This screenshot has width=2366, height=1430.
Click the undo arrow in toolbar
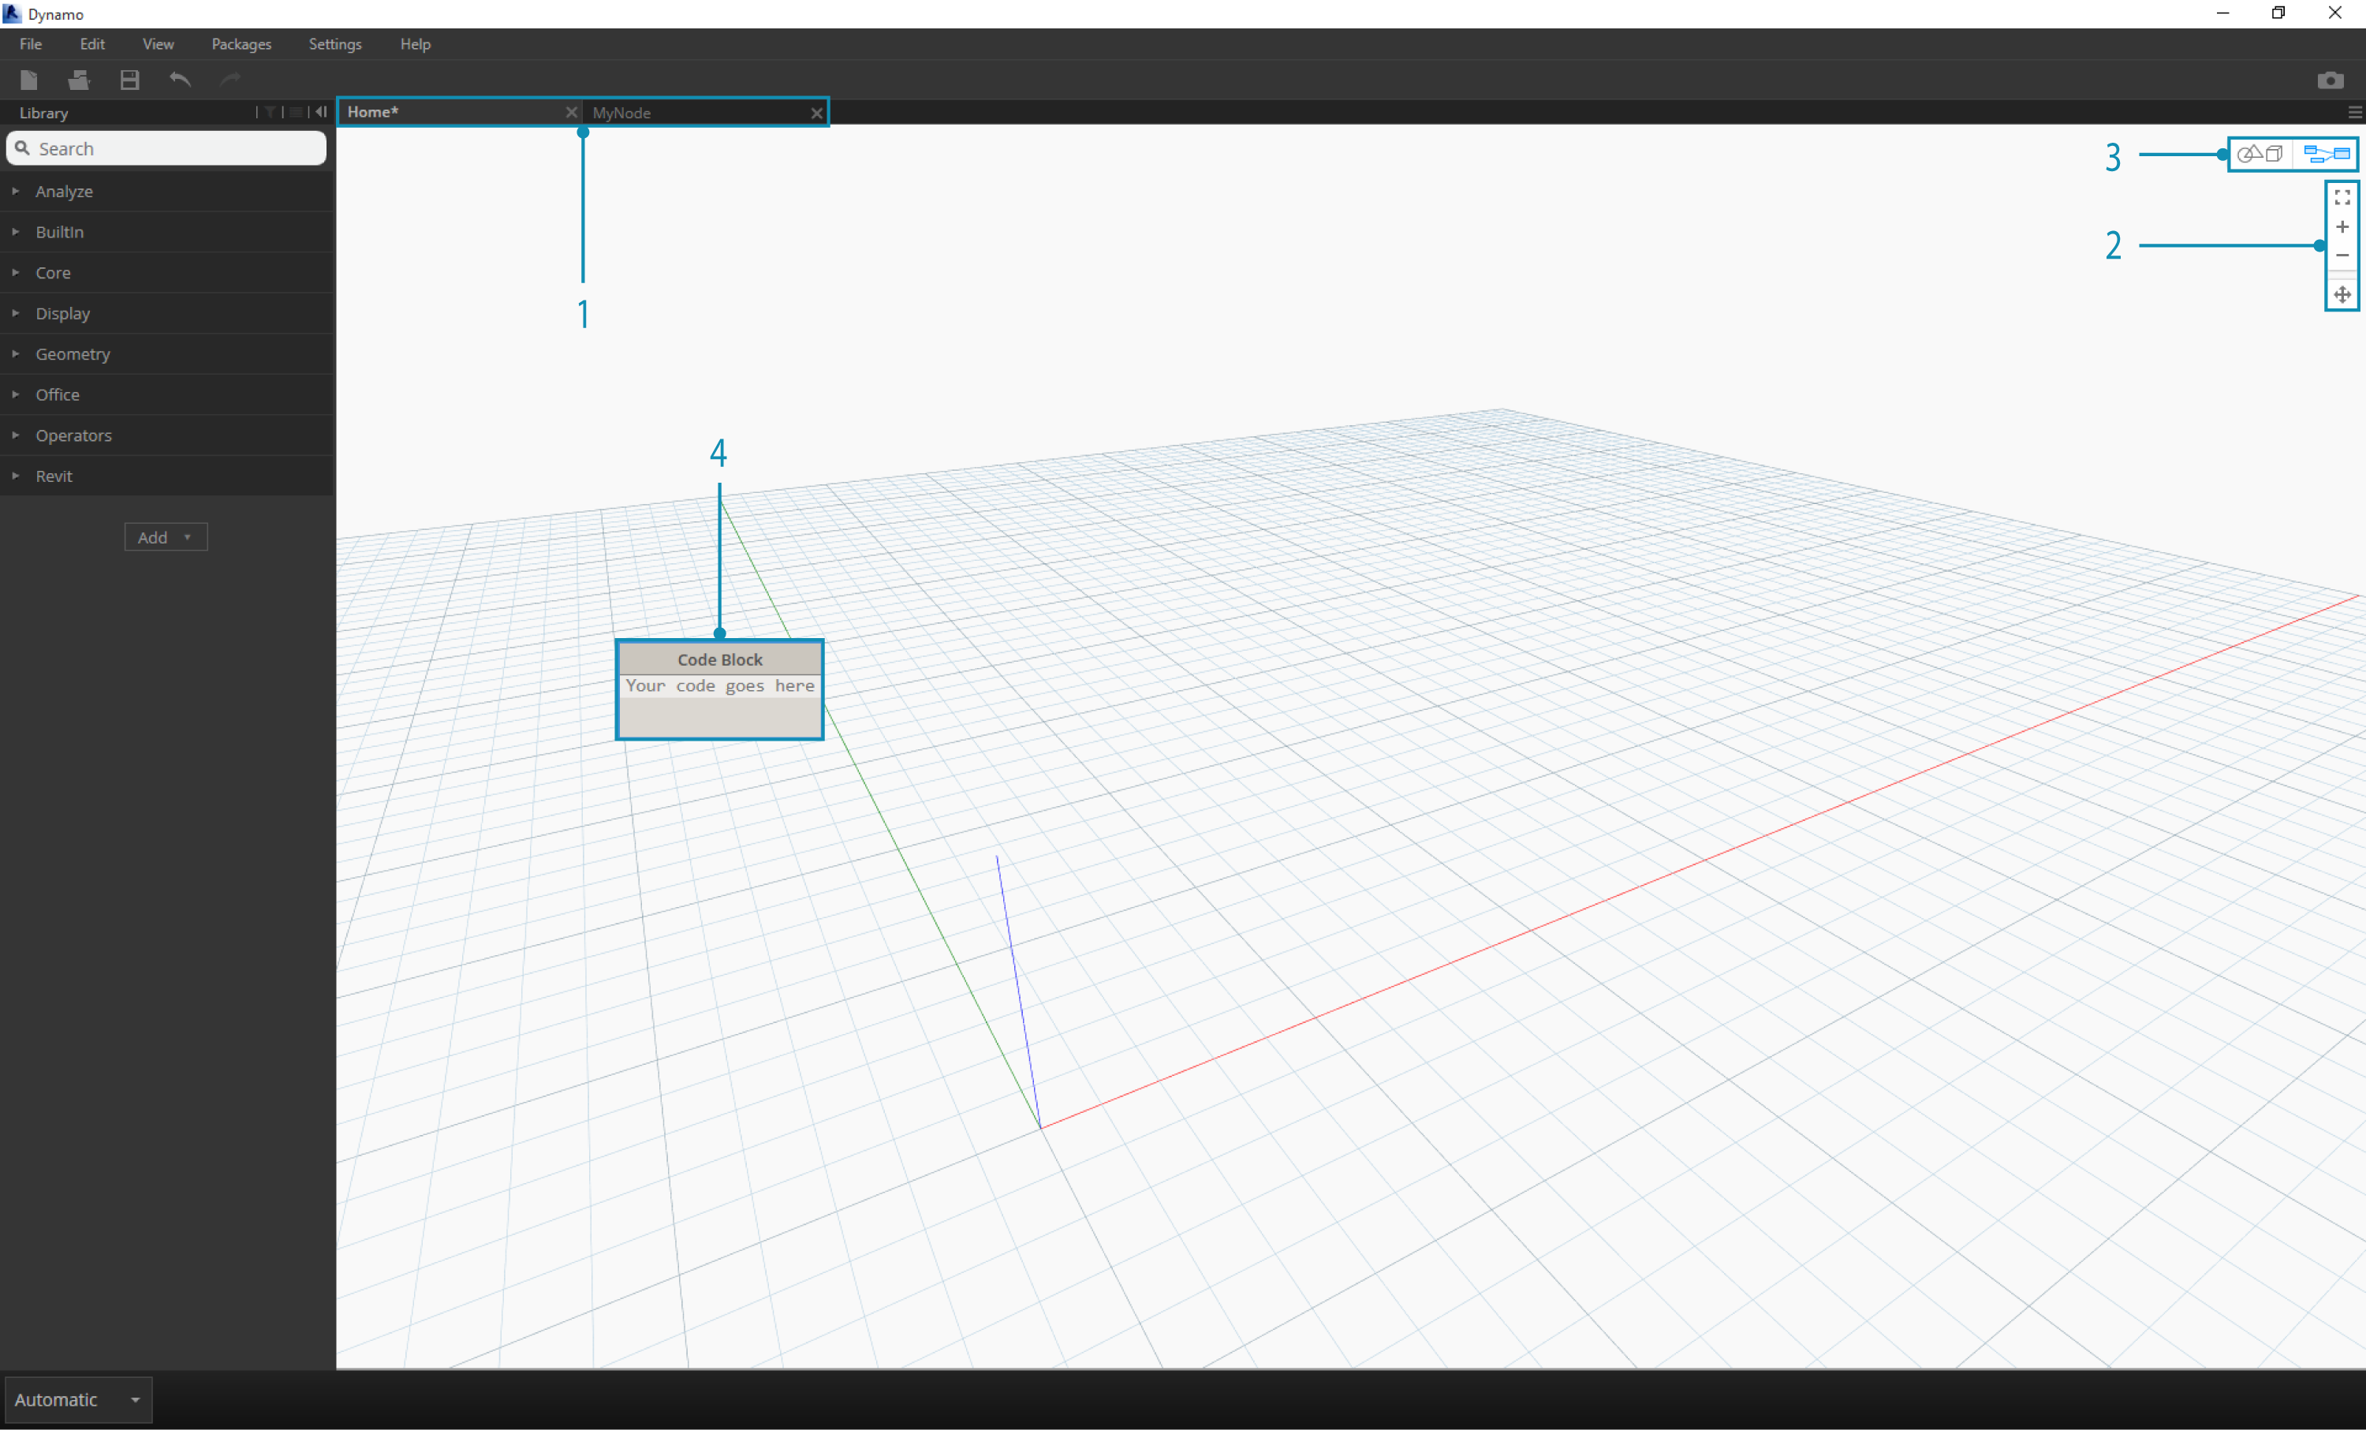pyautogui.click(x=182, y=80)
